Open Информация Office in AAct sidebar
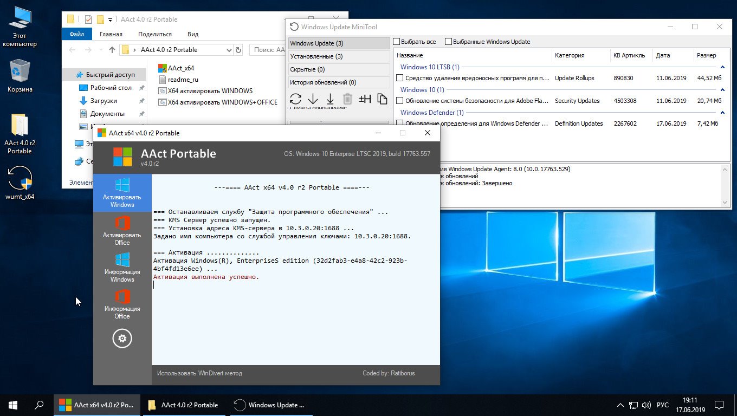The width and height of the screenshot is (737, 416). tap(122, 304)
